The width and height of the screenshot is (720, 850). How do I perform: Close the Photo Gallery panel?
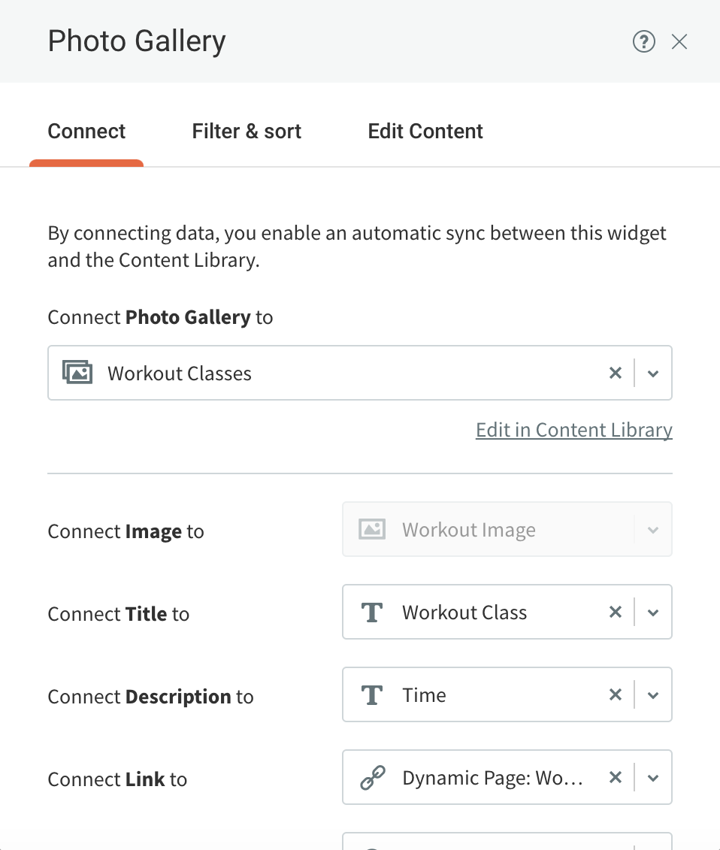pos(679,42)
